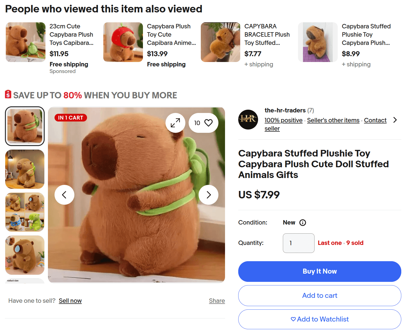Image resolution: width=409 pixels, height=332 pixels.
Task: View Seller's other items
Action: (x=333, y=120)
